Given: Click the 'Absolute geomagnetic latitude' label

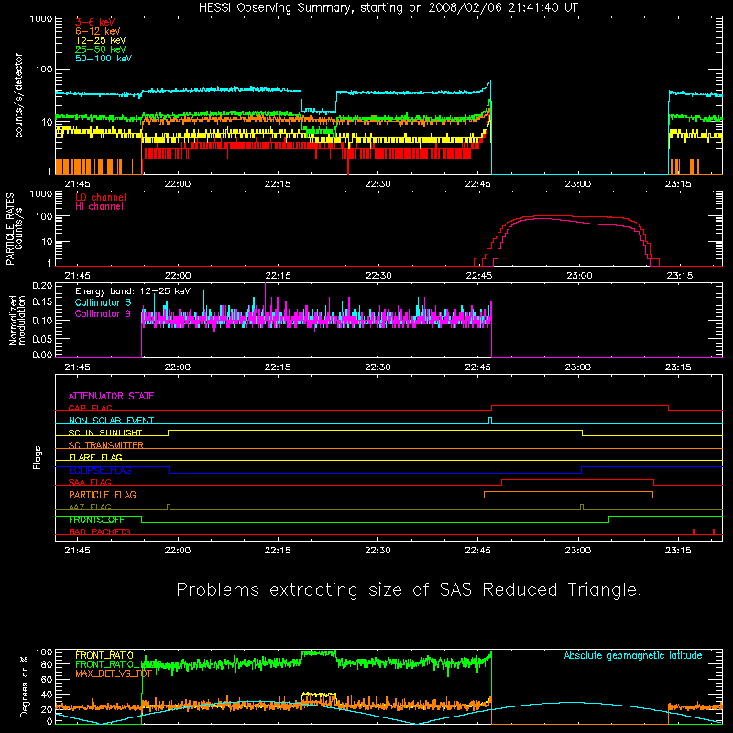Looking at the screenshot, I should pos(633,655).
